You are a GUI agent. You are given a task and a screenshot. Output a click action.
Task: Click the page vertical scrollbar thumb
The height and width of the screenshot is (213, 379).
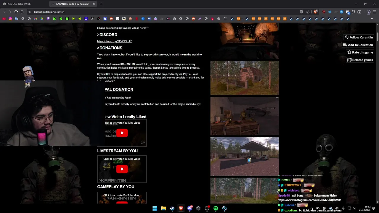click(378, 37)
